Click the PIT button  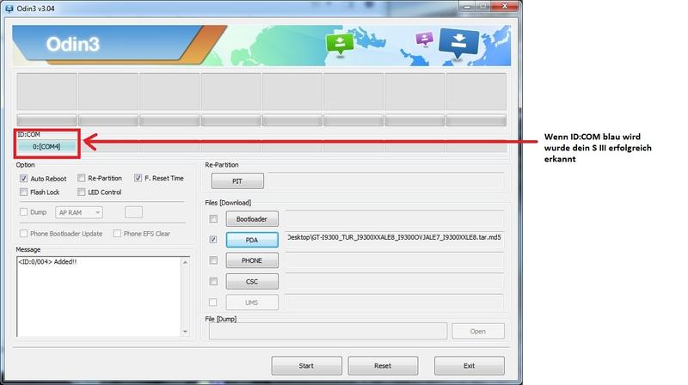(236, 181)
